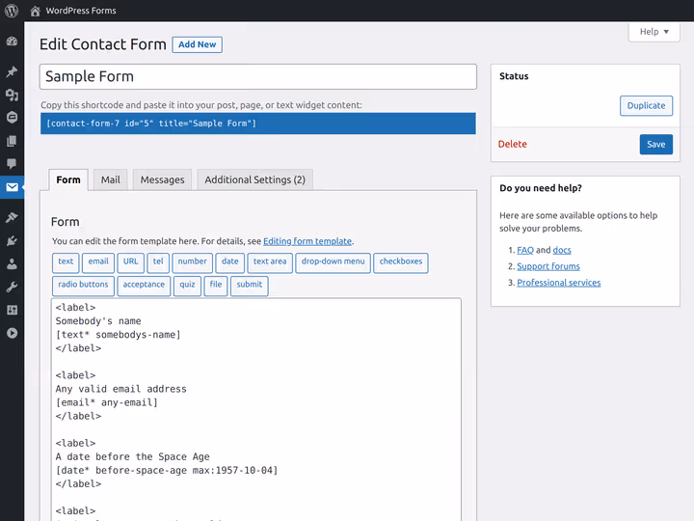Insert a file tag
Image resolution: width=694 pixels, height=521 pixels.
click(x=216, y=286)
